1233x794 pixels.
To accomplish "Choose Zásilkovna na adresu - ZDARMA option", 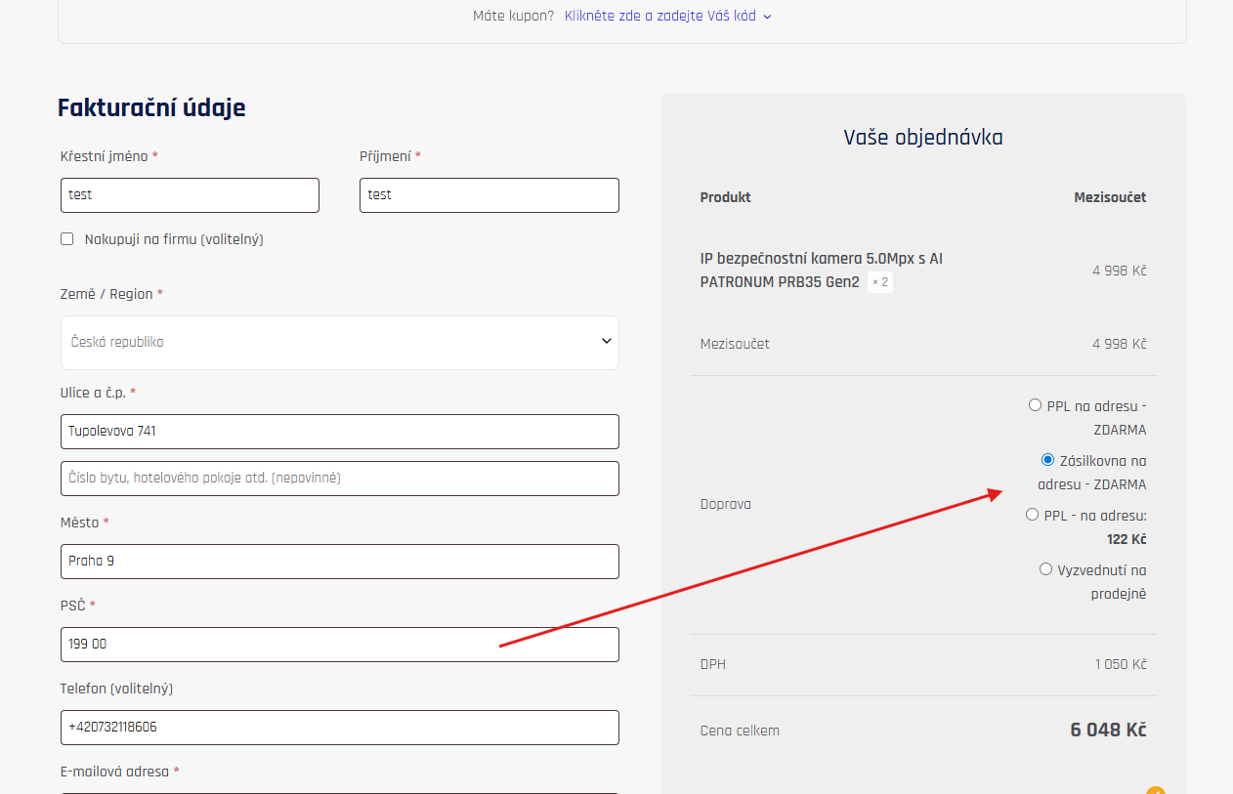I will (x=1047, y=460).
